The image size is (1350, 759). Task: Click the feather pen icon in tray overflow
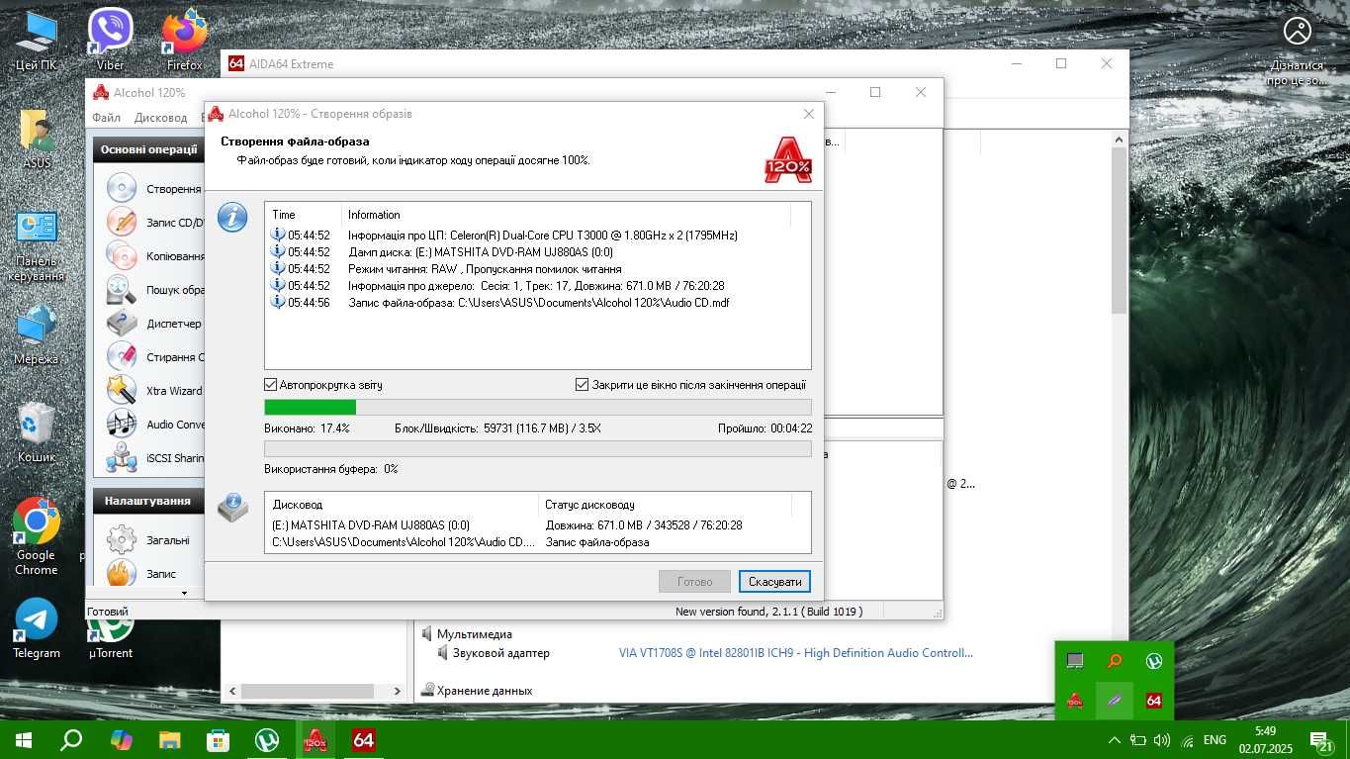point(1115,701)
